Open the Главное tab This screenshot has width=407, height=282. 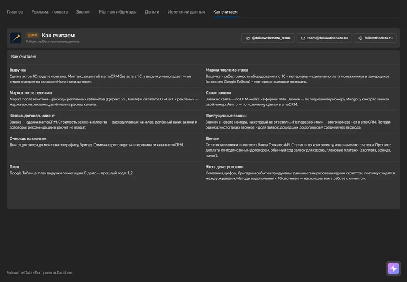15,12
